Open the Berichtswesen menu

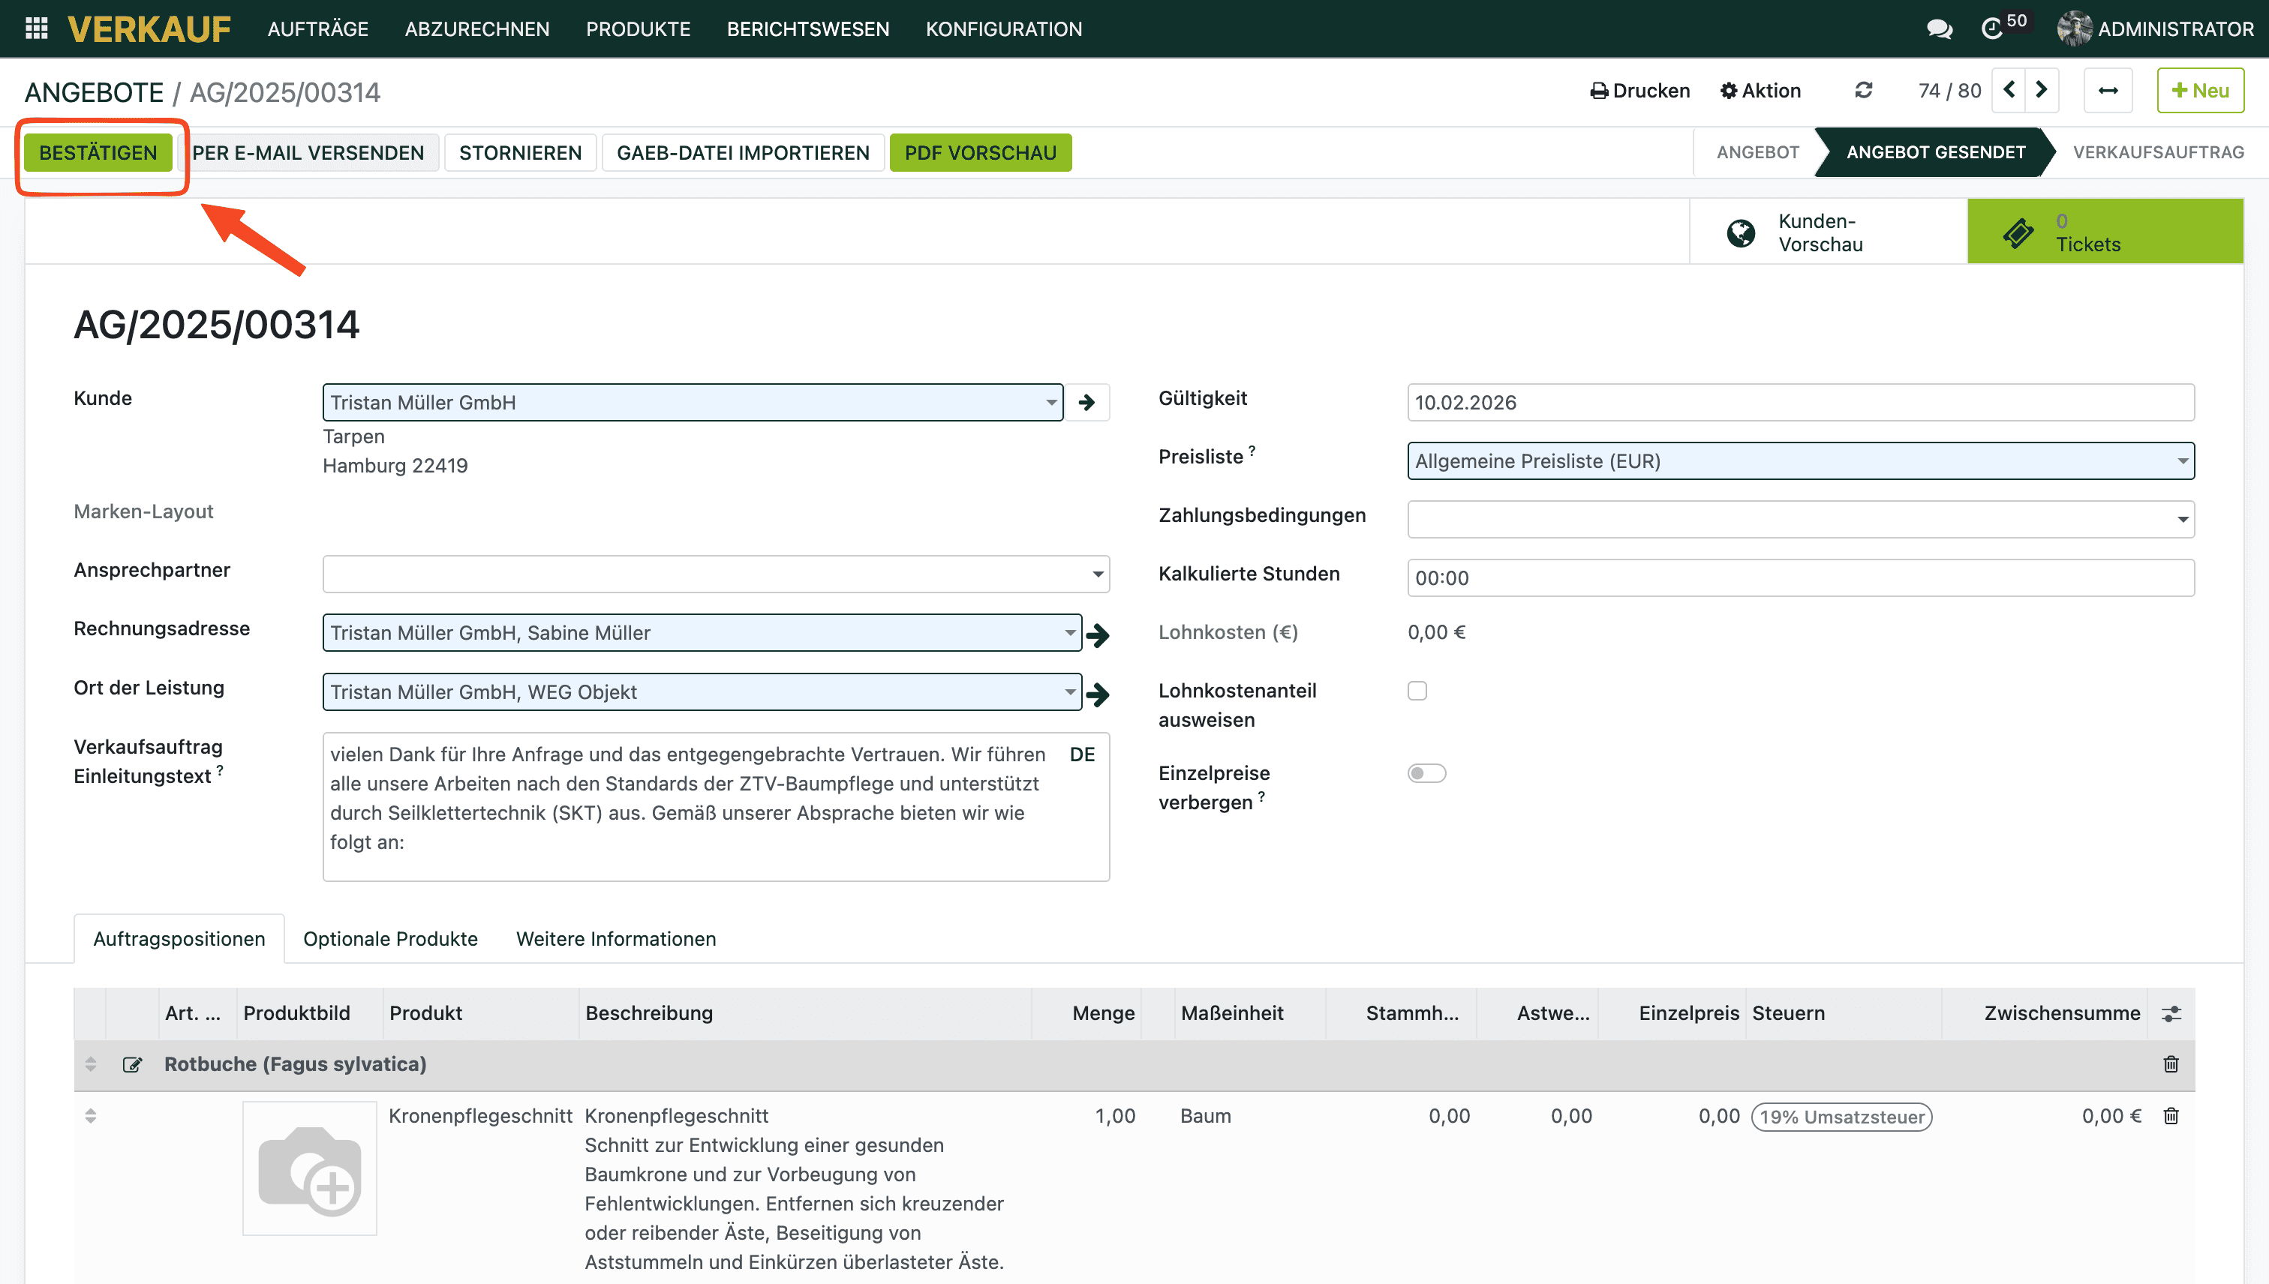(807, 29)
